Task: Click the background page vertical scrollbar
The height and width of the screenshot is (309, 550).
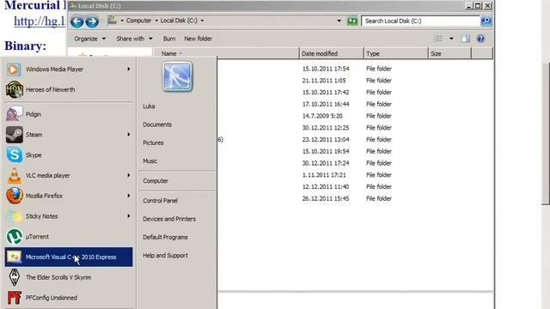Action: point(546,133)
